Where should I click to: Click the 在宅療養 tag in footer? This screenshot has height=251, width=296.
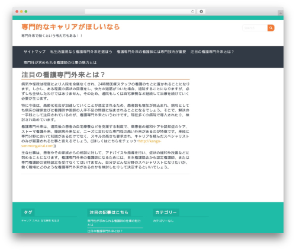pyautogui.click(x=46, y=221)
